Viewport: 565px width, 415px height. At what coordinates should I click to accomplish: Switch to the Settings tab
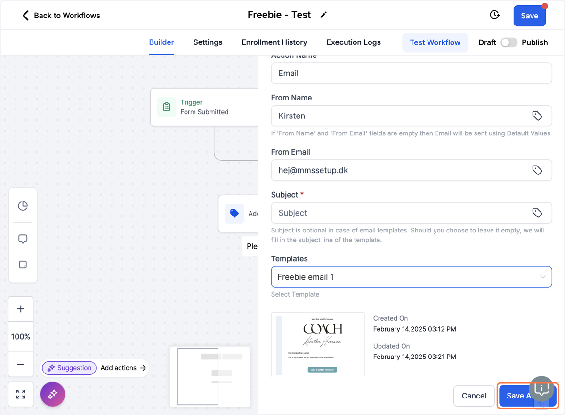(208, 42)
